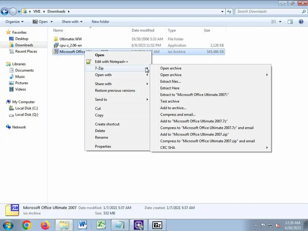308x231 pixels.
Task: Click the New folder button
Action: coord(100,22)
